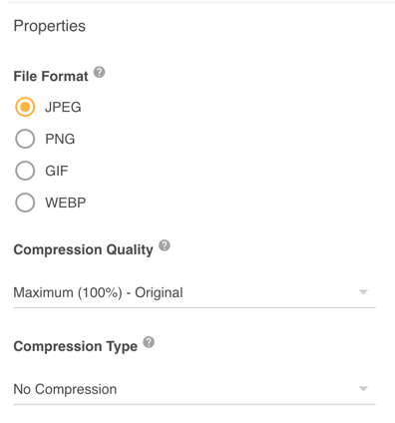Click the Compression Quality section title
Image resolution: width=395 pixels, height=423 pixels.
[x=84, y=249]
